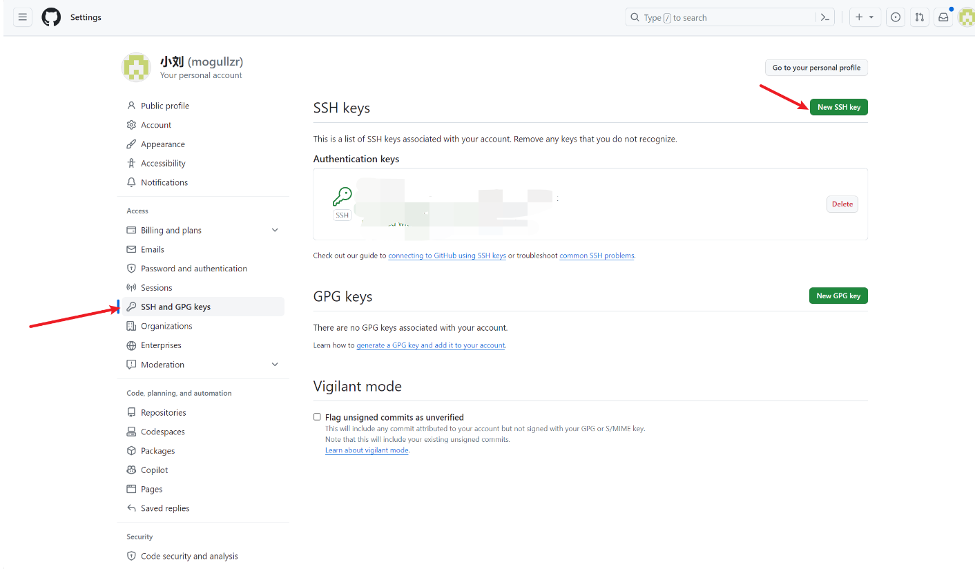
Task: Click the Organizations building icon
Action: click(x=131, y=326)
